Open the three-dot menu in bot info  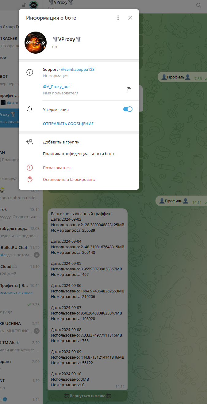pos(118,18)
